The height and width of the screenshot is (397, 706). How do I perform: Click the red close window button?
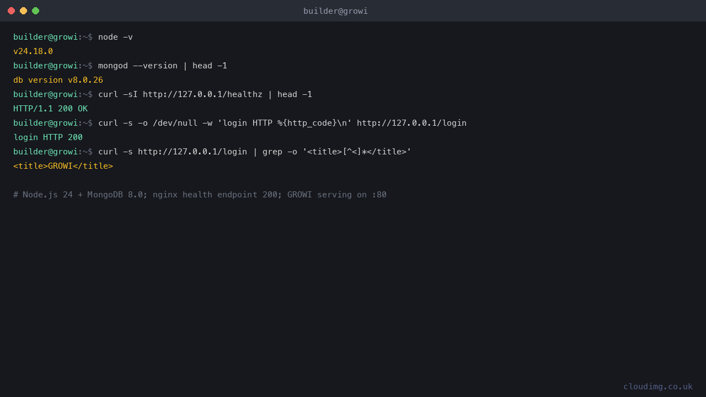[x=11, y=10]
